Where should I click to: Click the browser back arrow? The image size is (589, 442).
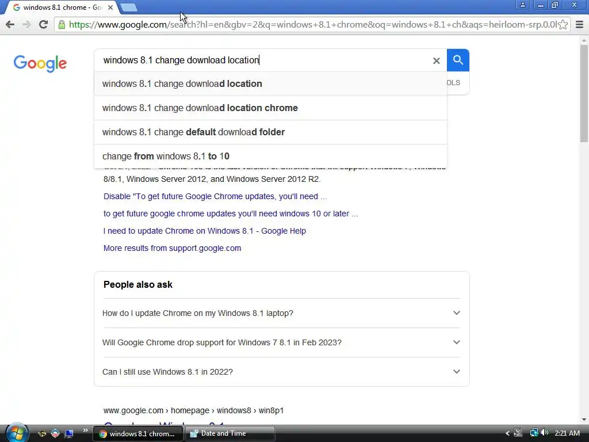(10, 24)
